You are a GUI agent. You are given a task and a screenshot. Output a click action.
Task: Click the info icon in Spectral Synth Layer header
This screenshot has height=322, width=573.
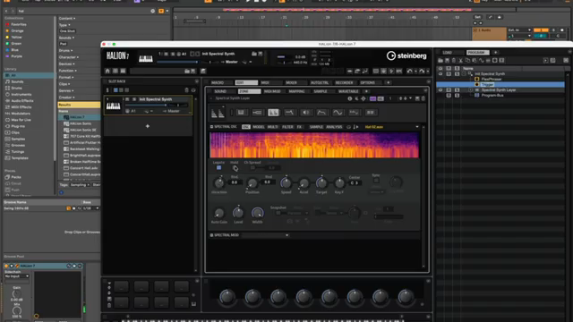(350, 98)
